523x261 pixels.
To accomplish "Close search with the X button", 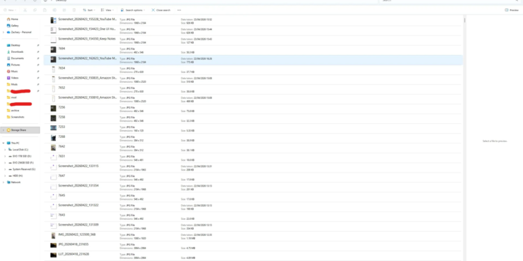I will coord(161,10).
